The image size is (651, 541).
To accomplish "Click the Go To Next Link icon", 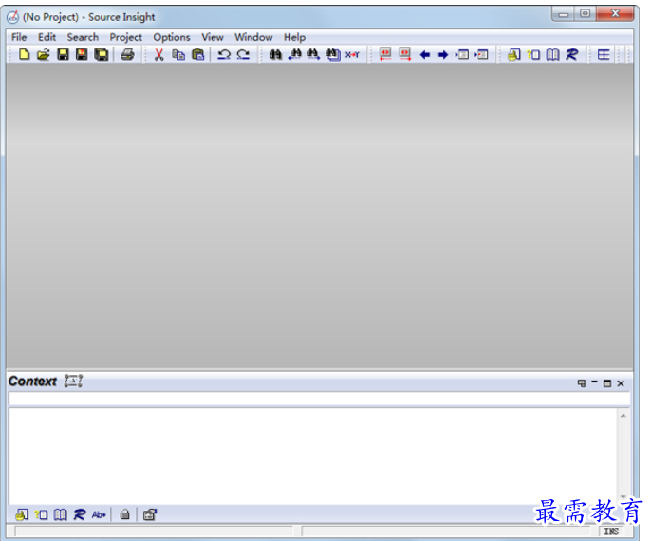I will pos(404,54).
